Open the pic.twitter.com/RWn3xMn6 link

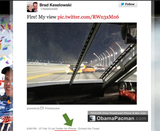pos(88,17)
